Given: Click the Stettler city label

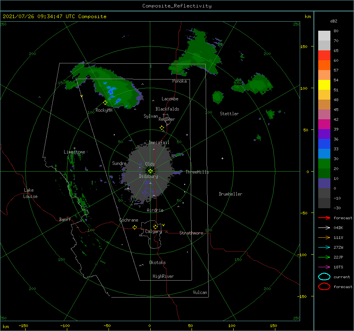Looking at the screenshot, I should click(229, 114).
